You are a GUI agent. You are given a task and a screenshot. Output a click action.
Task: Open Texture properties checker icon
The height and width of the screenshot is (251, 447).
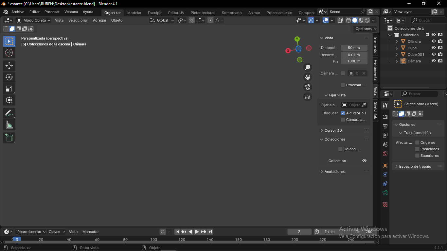coord(385,205)
